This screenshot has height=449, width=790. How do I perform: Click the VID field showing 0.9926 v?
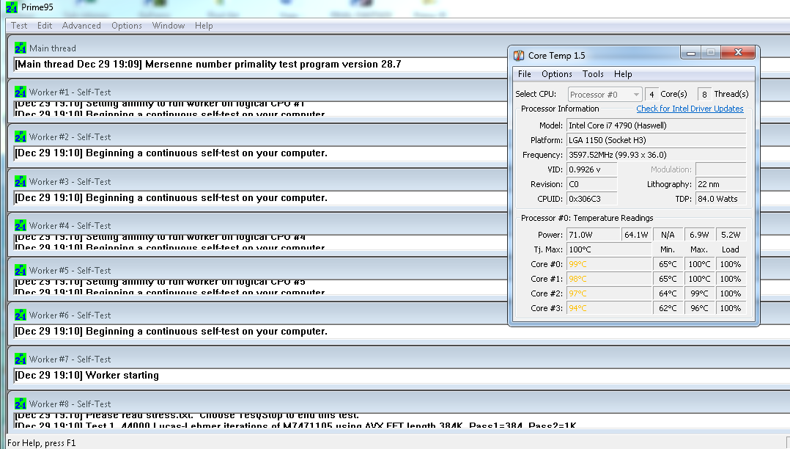pos(592,169)
